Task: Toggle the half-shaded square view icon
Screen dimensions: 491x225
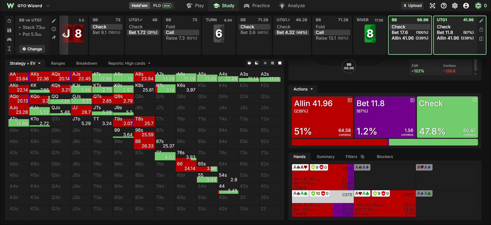Action: click(x=256, y=63)
